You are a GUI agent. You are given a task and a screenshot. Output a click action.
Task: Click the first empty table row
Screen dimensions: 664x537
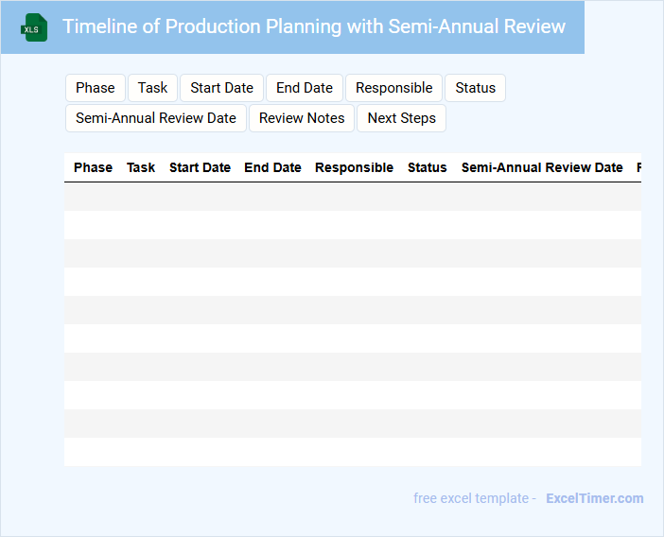tap(352, 197)
